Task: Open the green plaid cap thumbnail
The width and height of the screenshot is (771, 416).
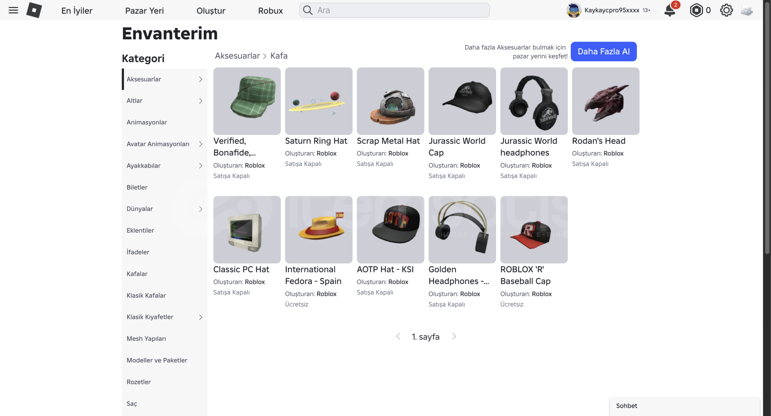Action: 247,101
